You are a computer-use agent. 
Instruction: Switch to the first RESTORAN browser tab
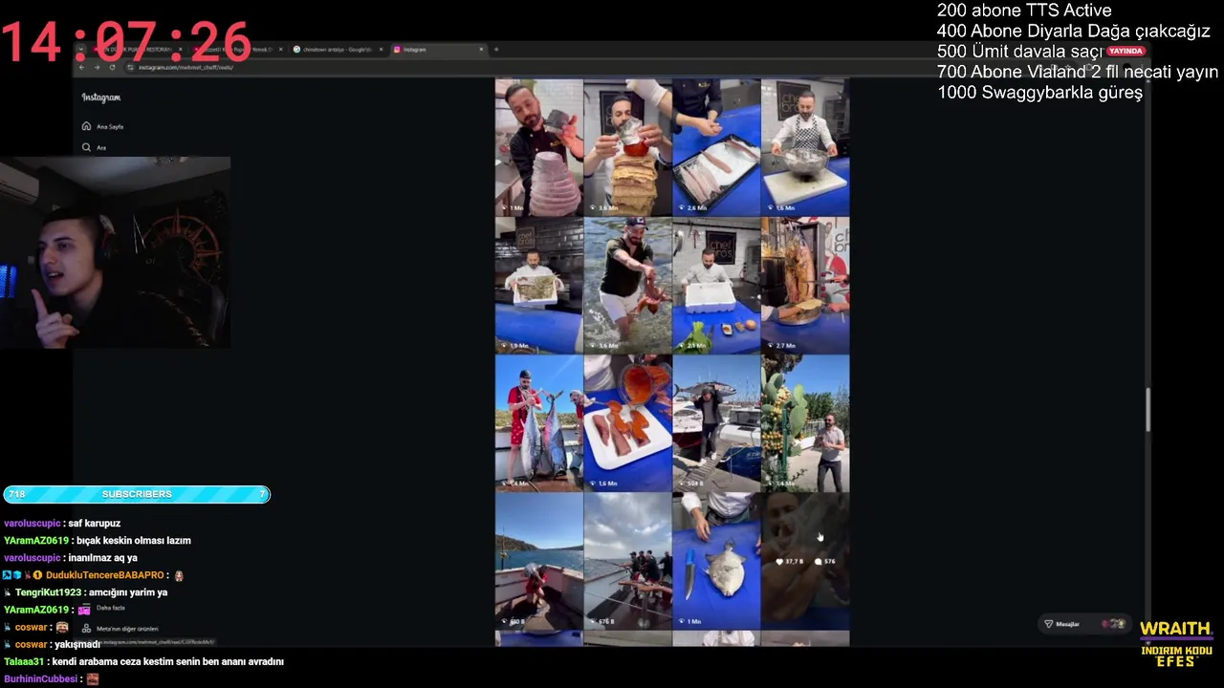pyautogui.click(x=139, y=49)
